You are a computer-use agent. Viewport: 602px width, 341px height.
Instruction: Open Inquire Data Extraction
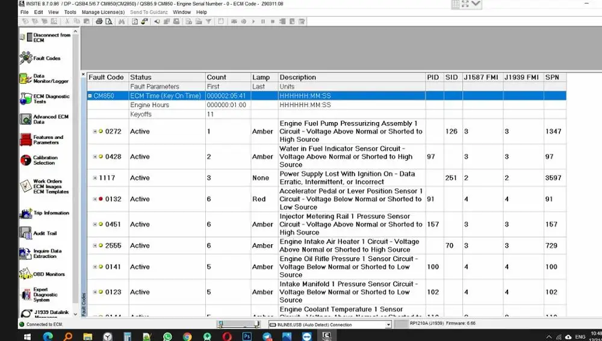click(41, 254)
